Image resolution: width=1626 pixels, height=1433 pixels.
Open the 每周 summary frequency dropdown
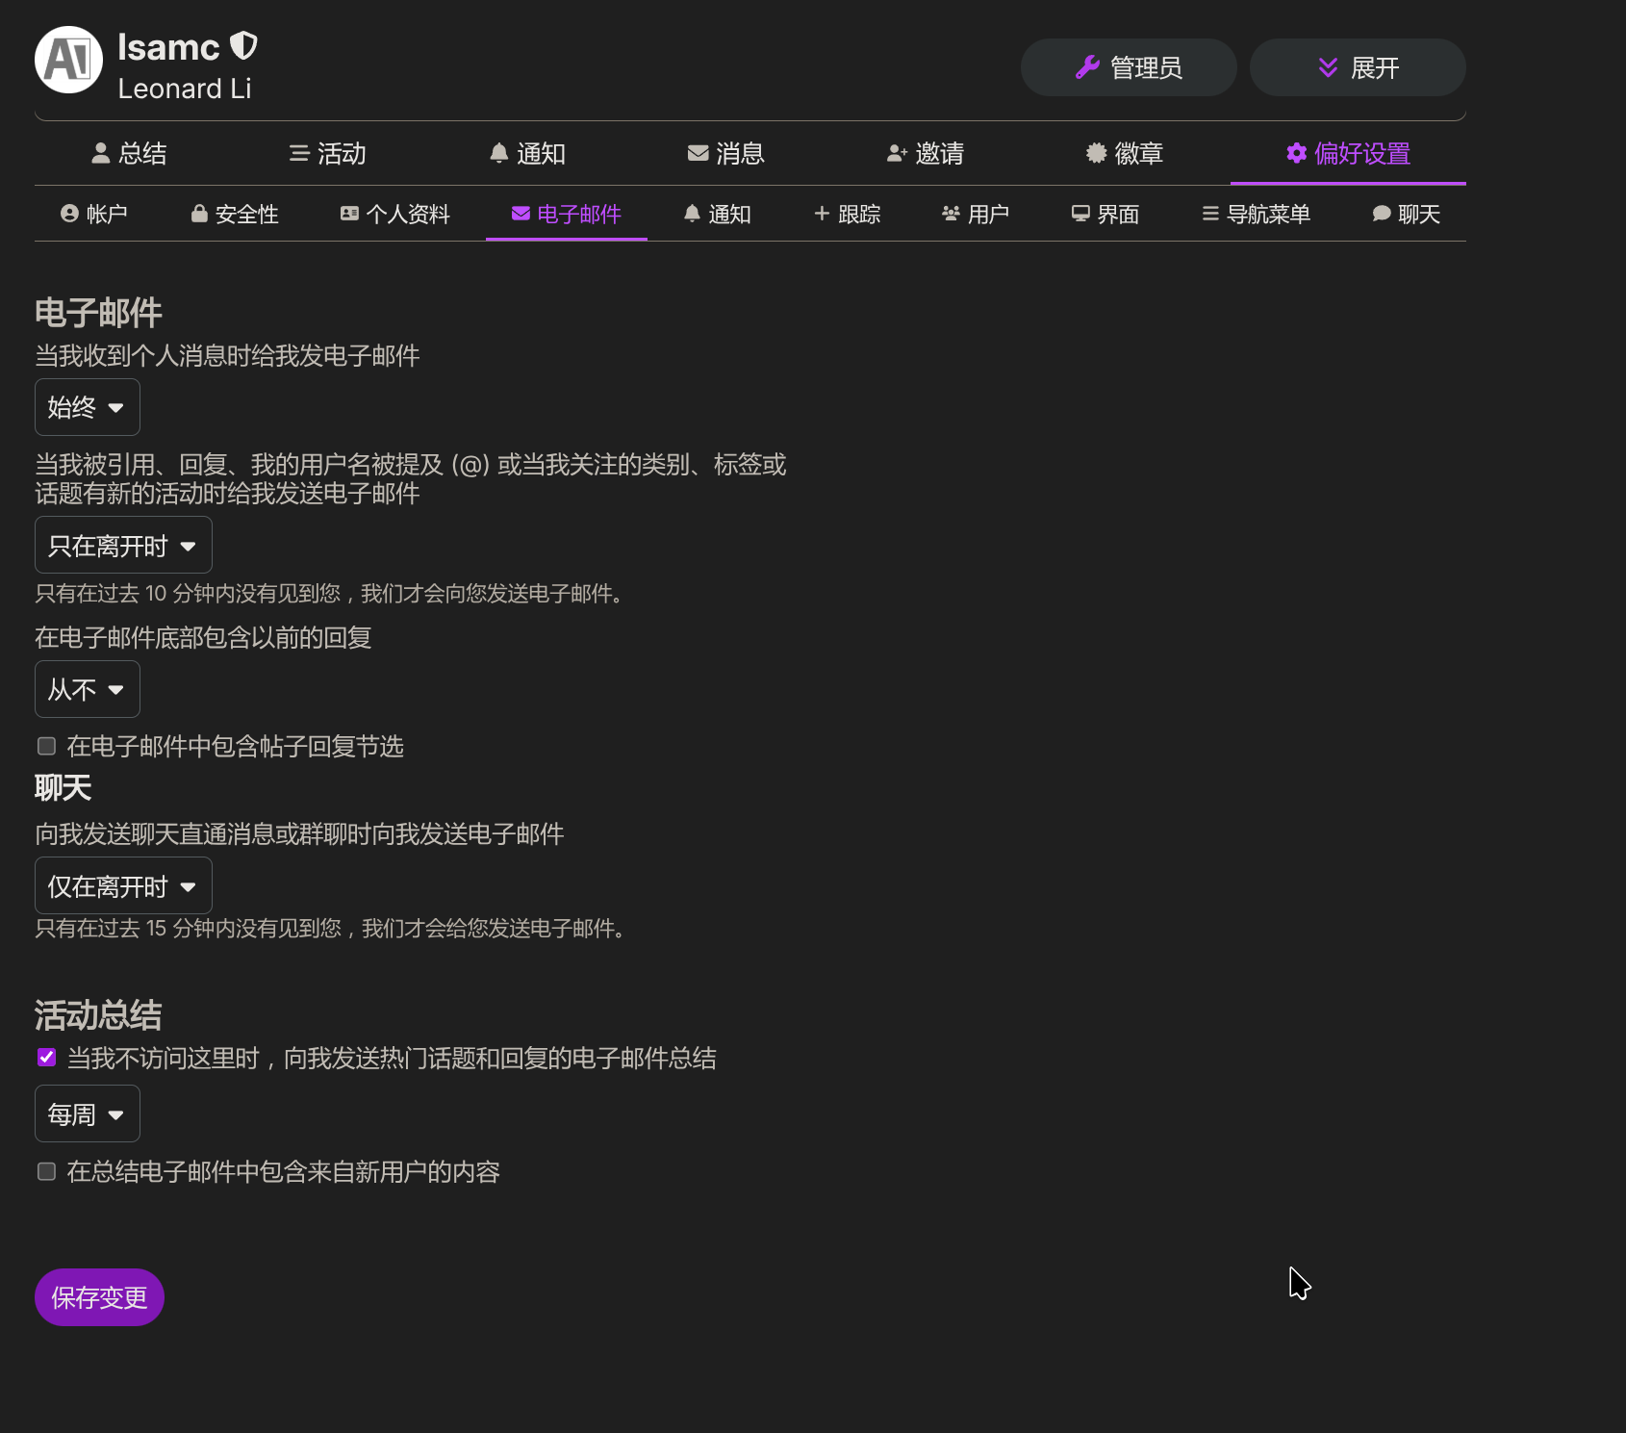click(x=87, y=1113)
